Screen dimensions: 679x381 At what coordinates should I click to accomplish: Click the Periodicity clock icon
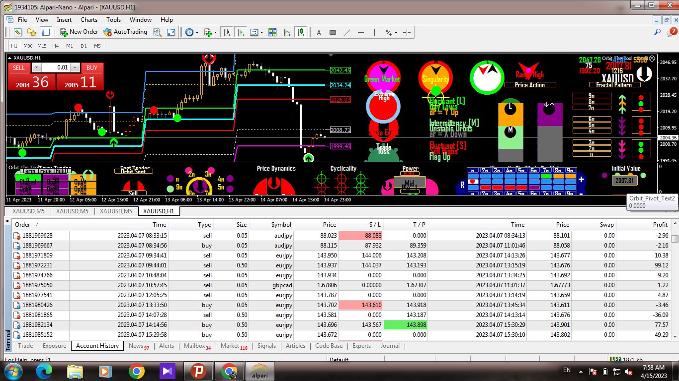pyautogui.click(x=189, y=32)
